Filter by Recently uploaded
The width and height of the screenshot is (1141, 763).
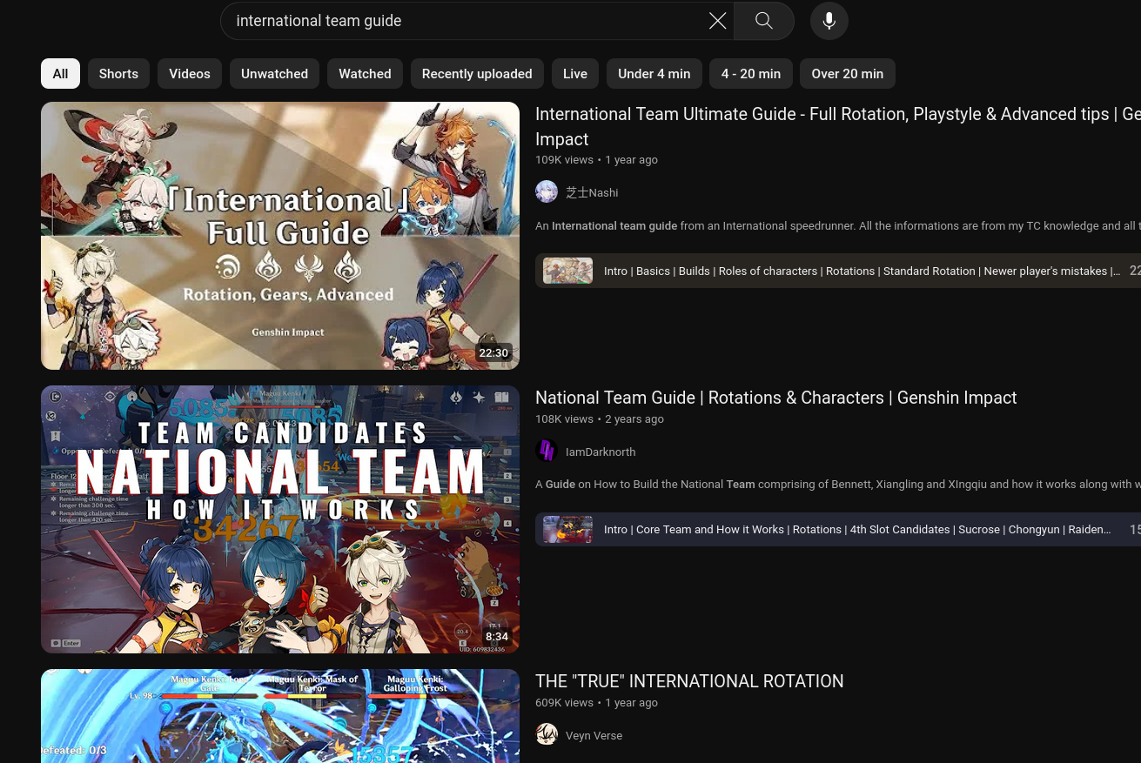coord(477,74)
